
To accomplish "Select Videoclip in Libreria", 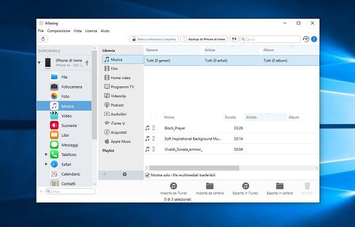I will click(x=123, y=96).
